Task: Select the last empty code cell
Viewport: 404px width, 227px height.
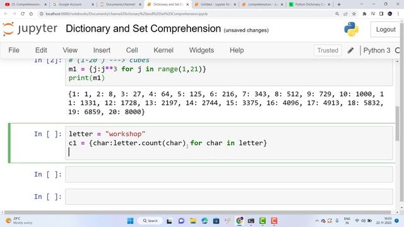Action: point(229,197)
